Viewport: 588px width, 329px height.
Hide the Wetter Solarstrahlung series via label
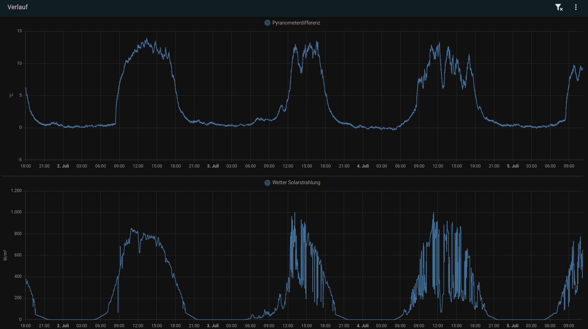point(296,182)
